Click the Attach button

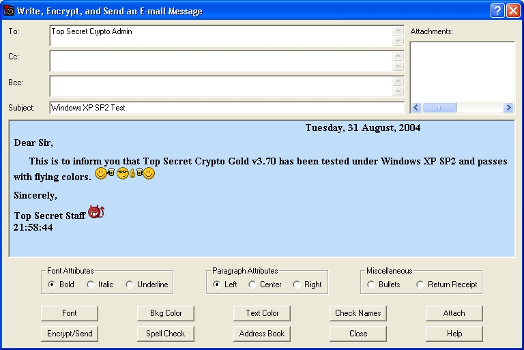tap(454, 313)
